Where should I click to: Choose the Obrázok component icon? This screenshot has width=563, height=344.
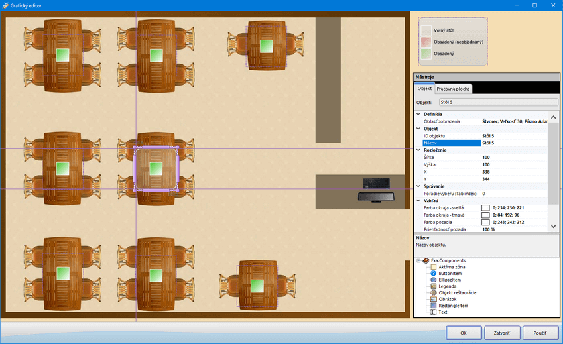tap(434, 299)
